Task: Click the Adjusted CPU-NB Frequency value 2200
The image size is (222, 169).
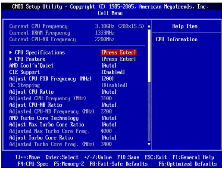Action: click(106, 111)
